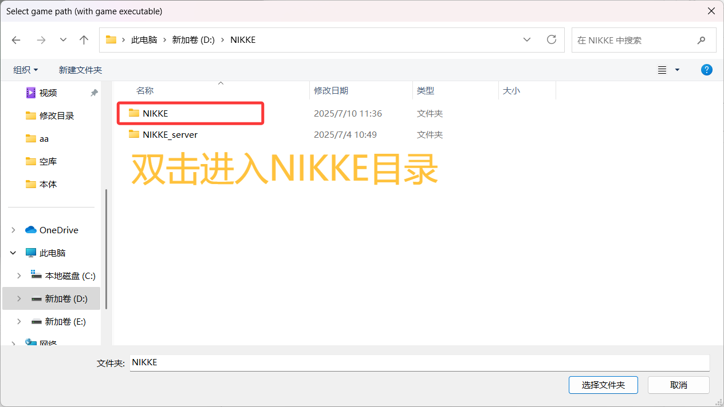Screen dimensions: 724x407
Task: Select 此电脑 in the breadcrumb path
Action: point(144,40)
